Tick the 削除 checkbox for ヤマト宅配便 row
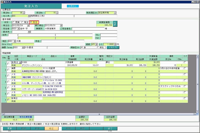 [8, 70]
